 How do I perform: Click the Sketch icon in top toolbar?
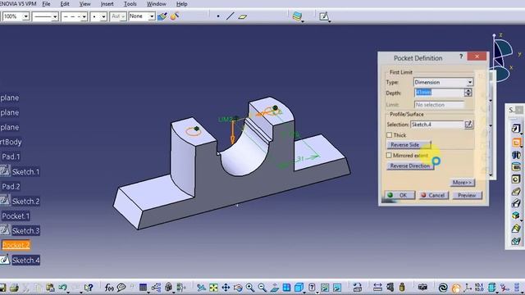[324, 16]
